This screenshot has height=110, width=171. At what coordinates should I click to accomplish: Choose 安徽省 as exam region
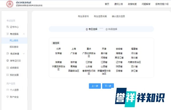(x=119, y=49)
